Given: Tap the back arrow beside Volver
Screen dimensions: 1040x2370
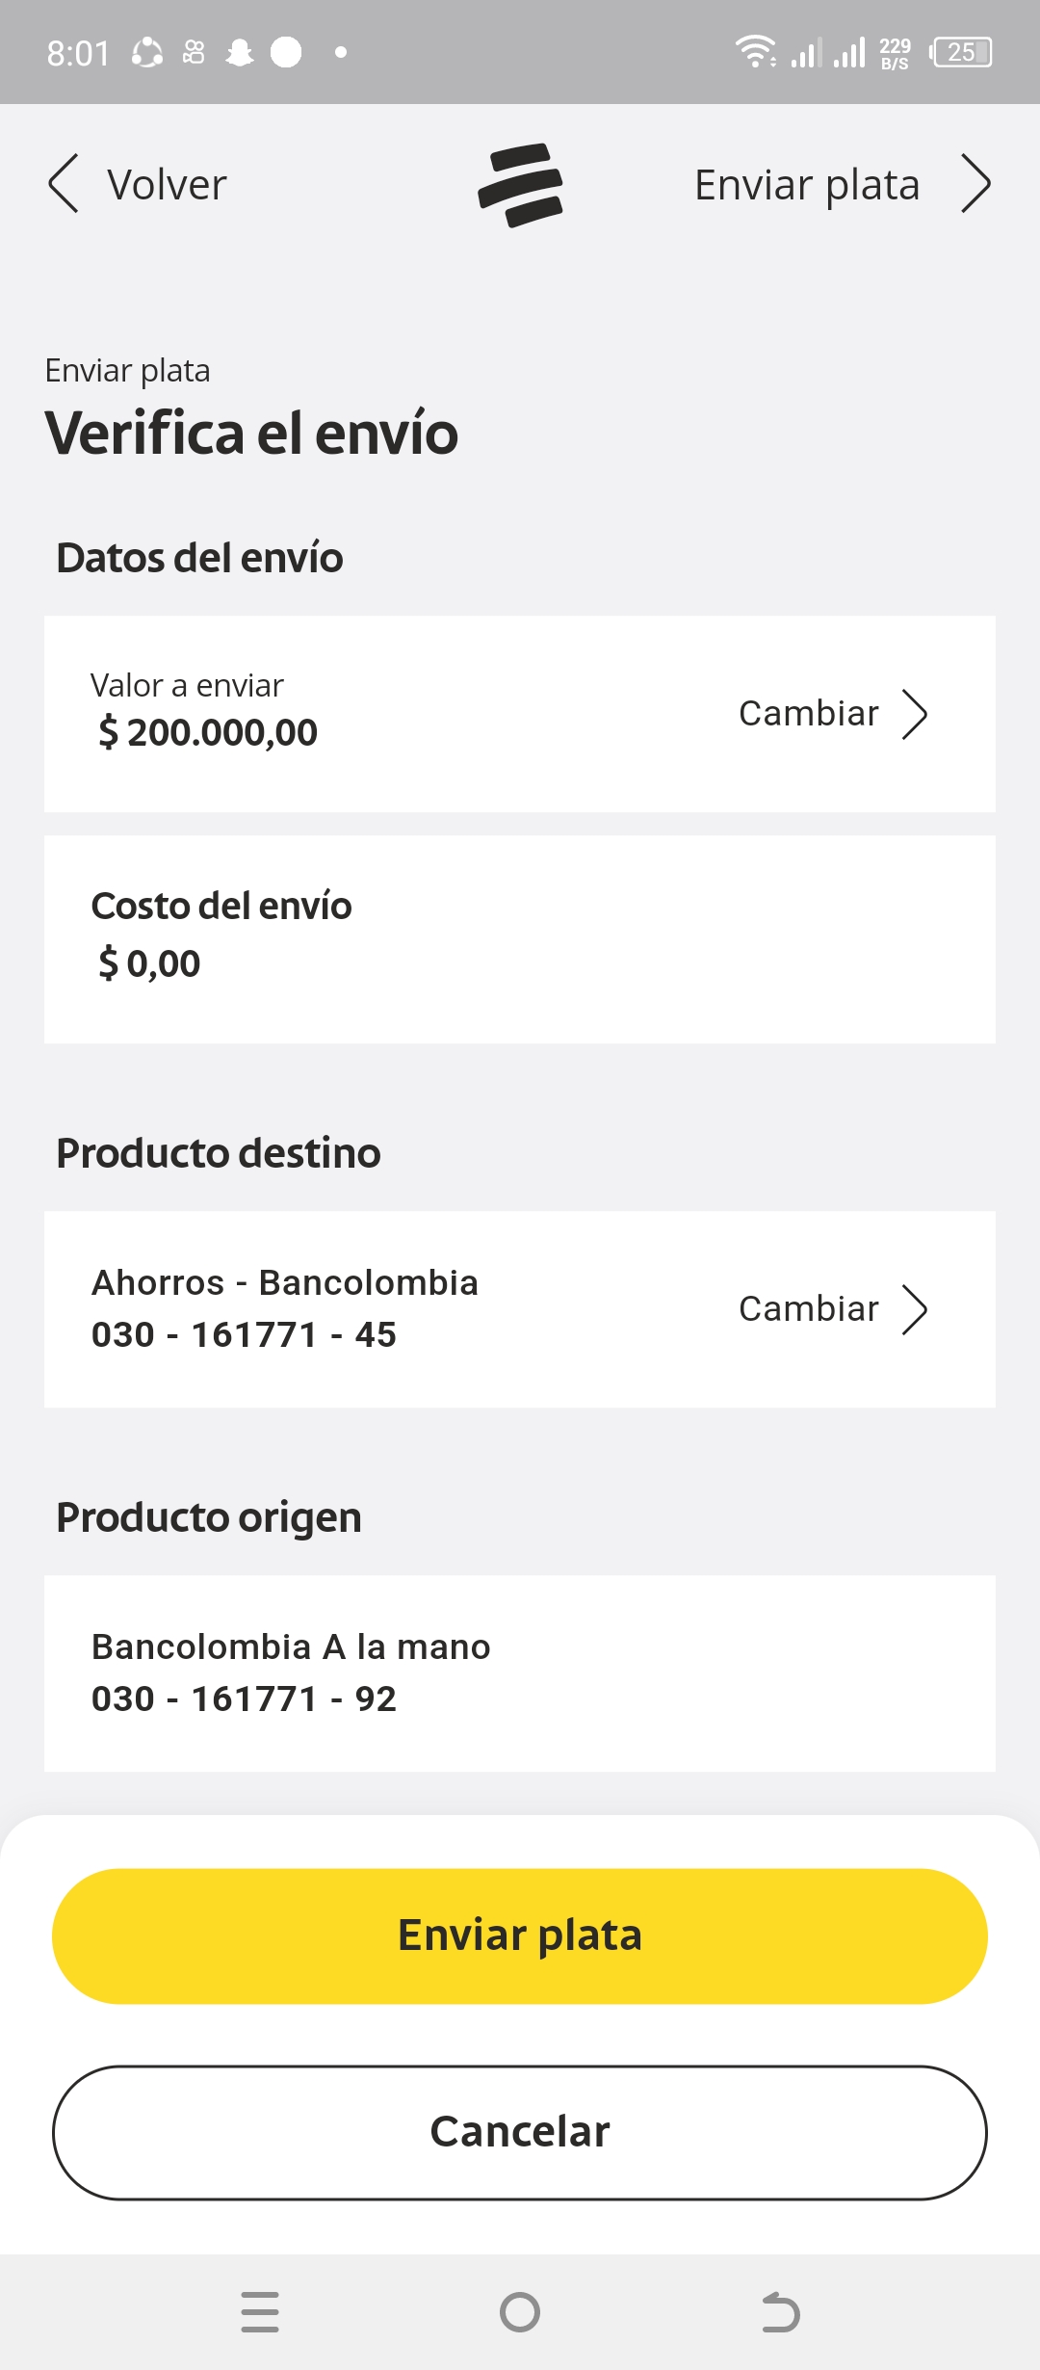Looking at the screenshot, I should pyautogui.click(x=64, y=183).
